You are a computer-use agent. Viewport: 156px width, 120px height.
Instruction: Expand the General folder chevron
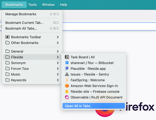[58, 51]
